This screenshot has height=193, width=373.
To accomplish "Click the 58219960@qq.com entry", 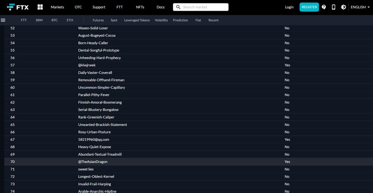I will [x=94, y=140].
